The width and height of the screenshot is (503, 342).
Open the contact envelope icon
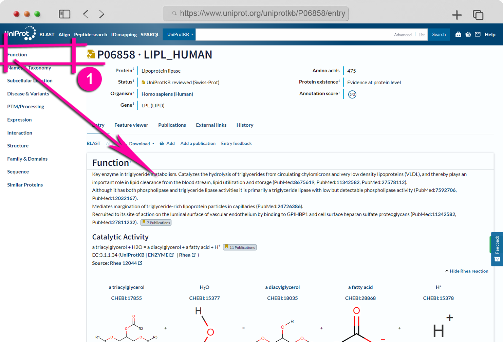pos(478,34)
